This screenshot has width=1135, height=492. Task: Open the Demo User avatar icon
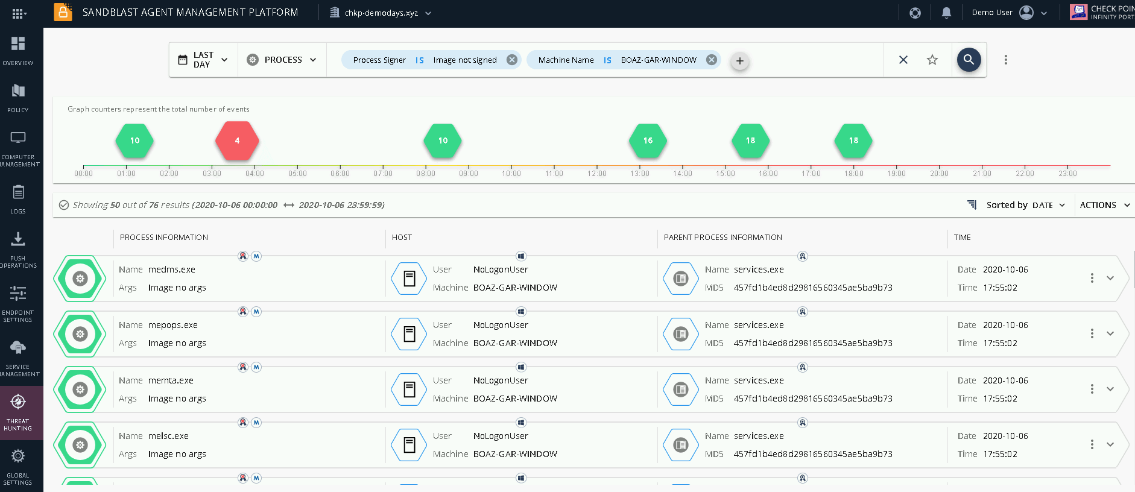coord(1026,13)
